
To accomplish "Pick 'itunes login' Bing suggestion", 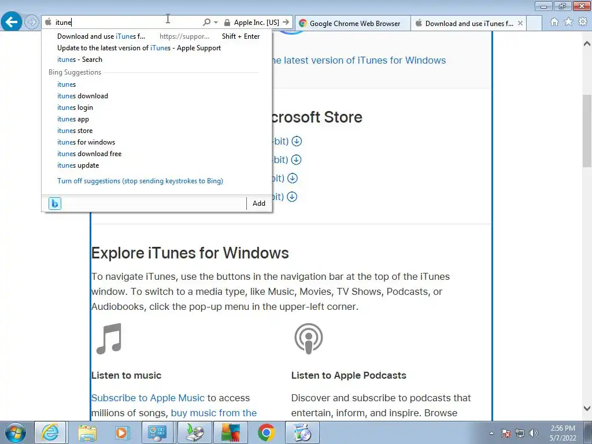I will tap(156, 108).
